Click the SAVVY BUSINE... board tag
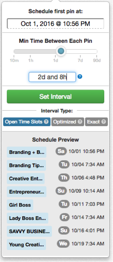The height and width of the screenshot is (262, 113). [x=29, y=231]
